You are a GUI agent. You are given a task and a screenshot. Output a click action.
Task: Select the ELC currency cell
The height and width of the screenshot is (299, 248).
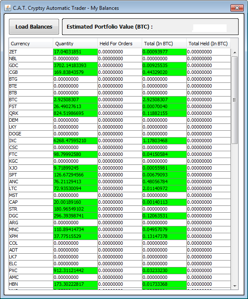tap(31, 264)
